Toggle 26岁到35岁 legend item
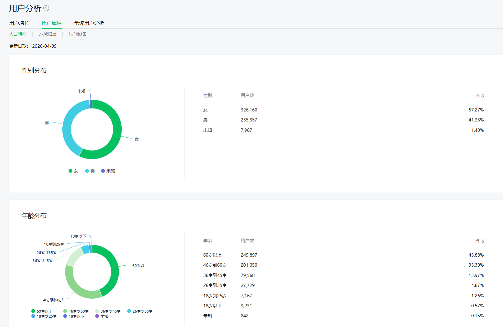503x327 pixels. (x=140, y=311)
